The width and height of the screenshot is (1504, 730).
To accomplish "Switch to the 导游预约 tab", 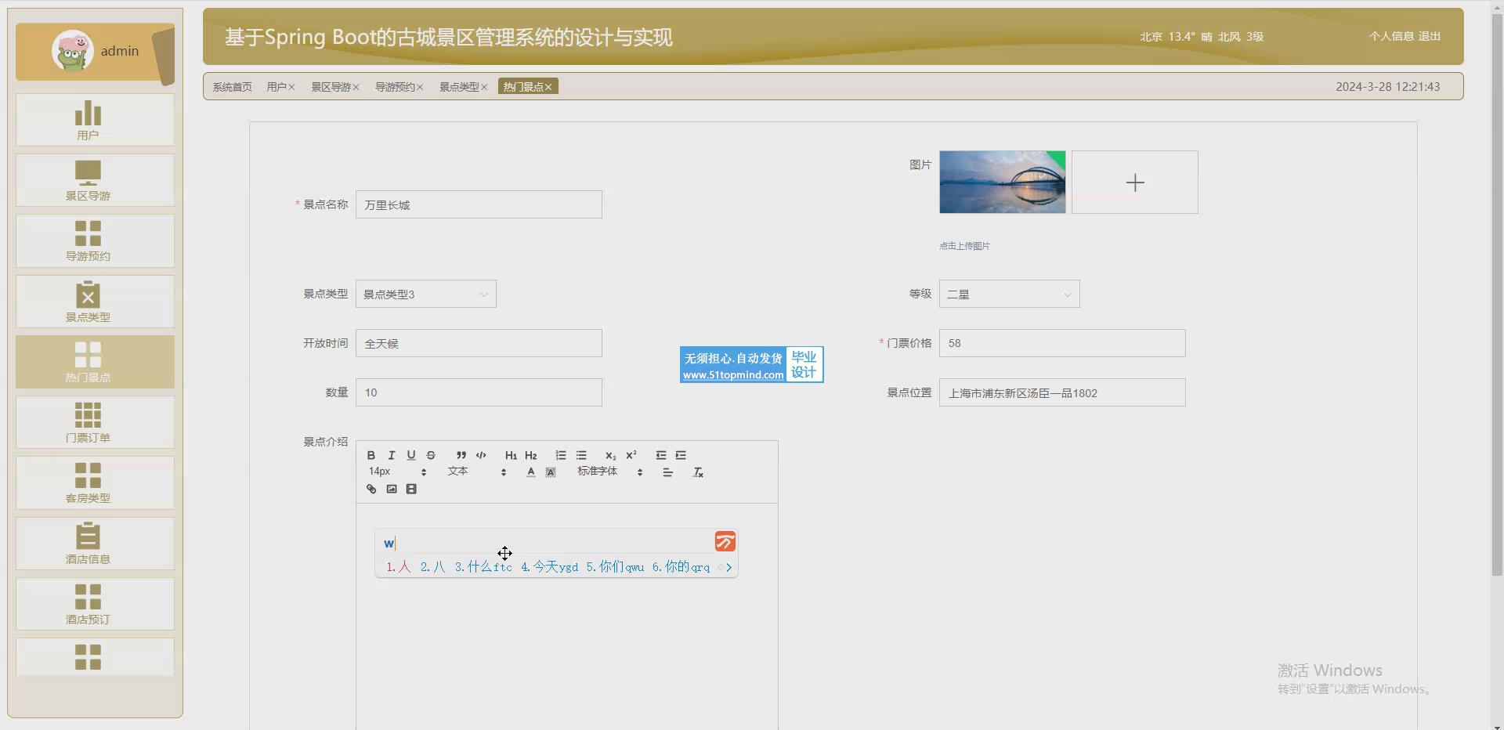I will pyautogui.click(x=395, y=87).
